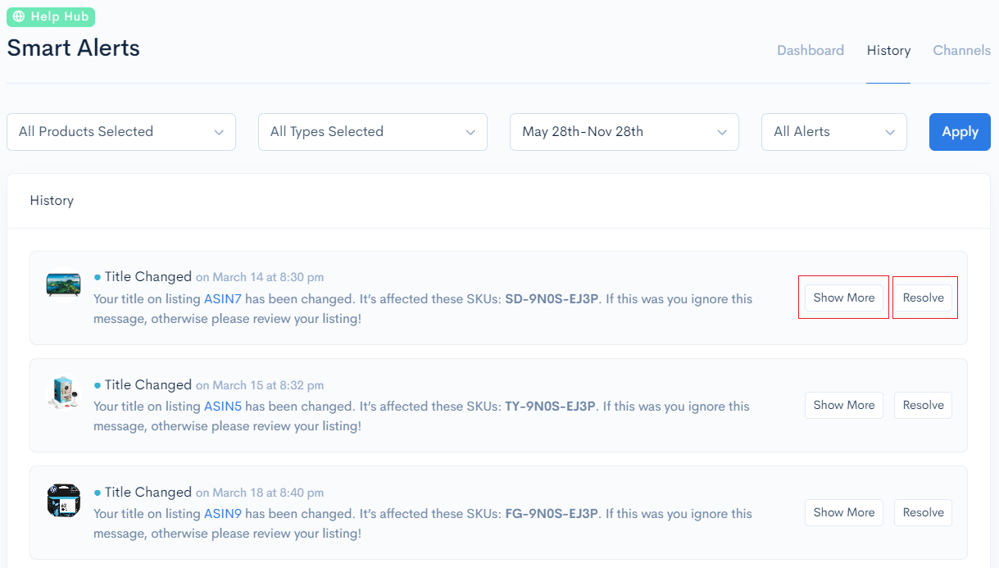Show more for the March 14 alert

point(844,298)
